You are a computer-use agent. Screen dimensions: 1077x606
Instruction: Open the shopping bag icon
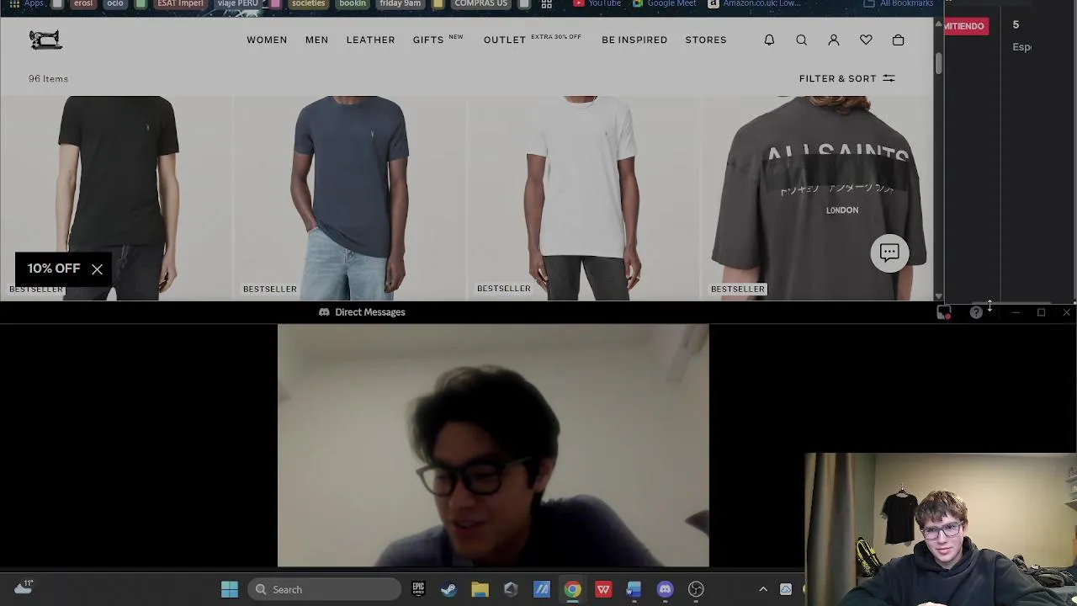898,40
